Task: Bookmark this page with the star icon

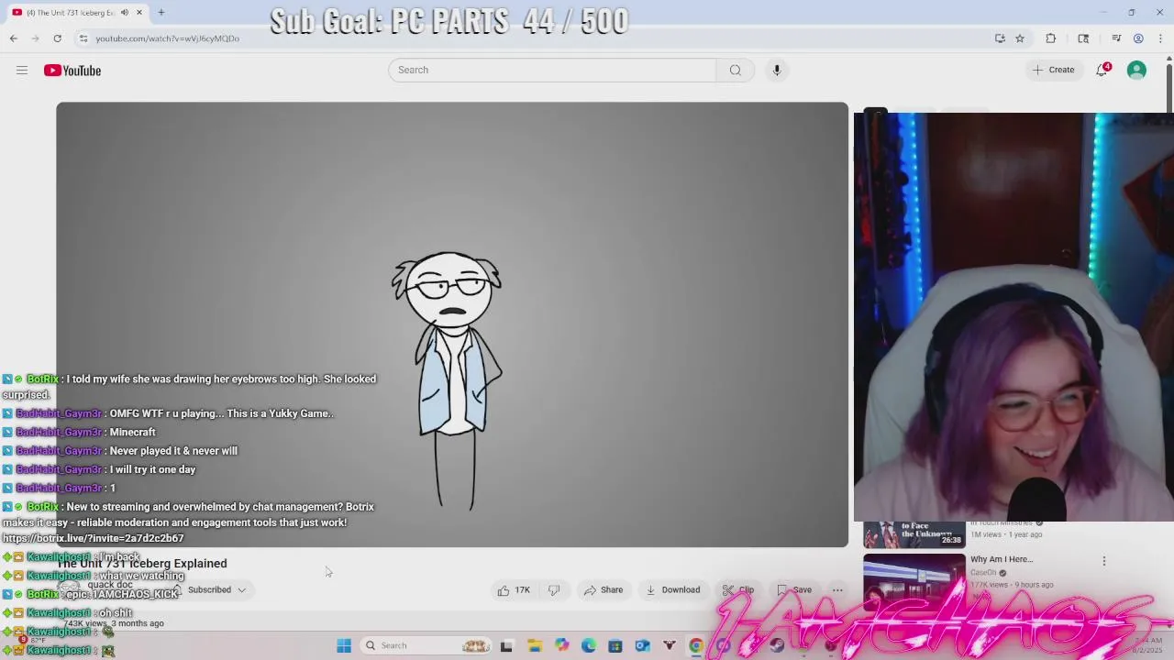Action: click(x=1020, y=38)
